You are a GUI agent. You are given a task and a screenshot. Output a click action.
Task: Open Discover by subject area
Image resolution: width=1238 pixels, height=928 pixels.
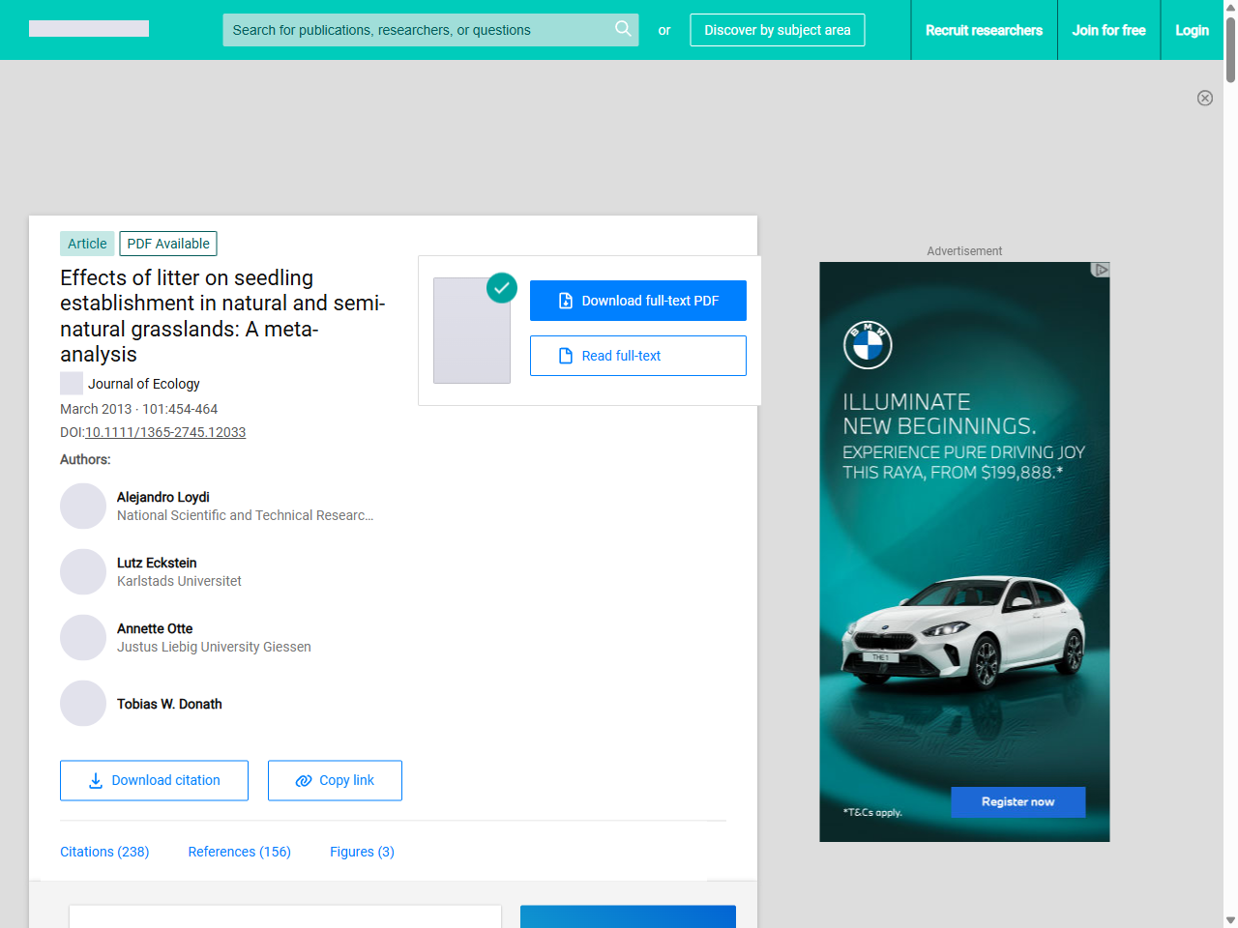778,30
